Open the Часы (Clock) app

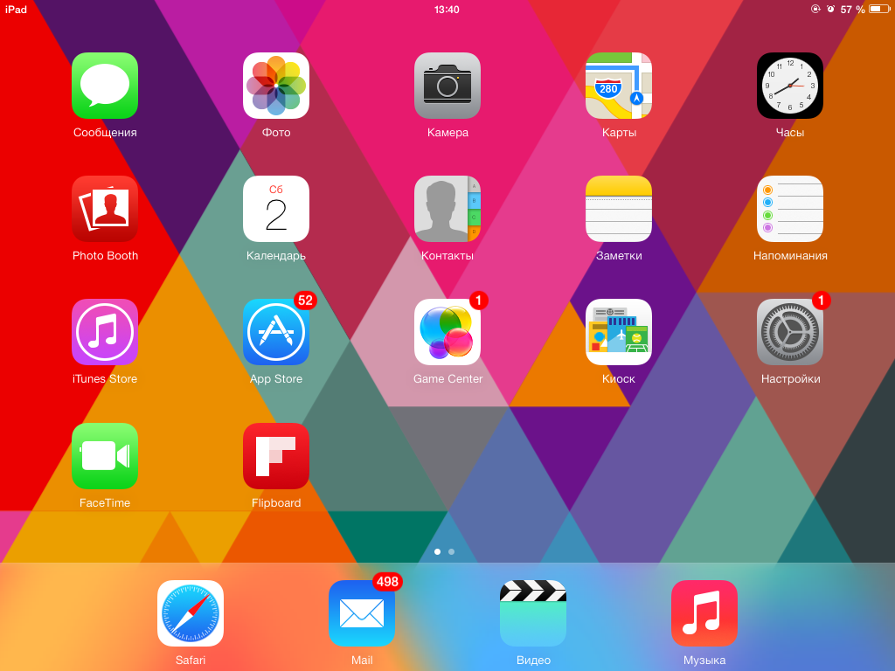(x=790, y=86)
